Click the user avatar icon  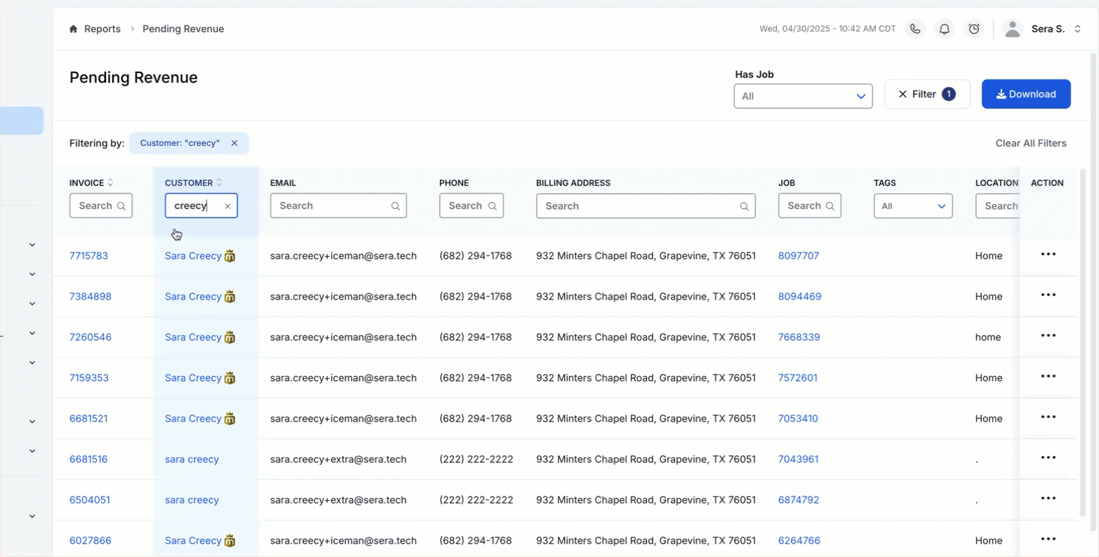coord(1012,29)
